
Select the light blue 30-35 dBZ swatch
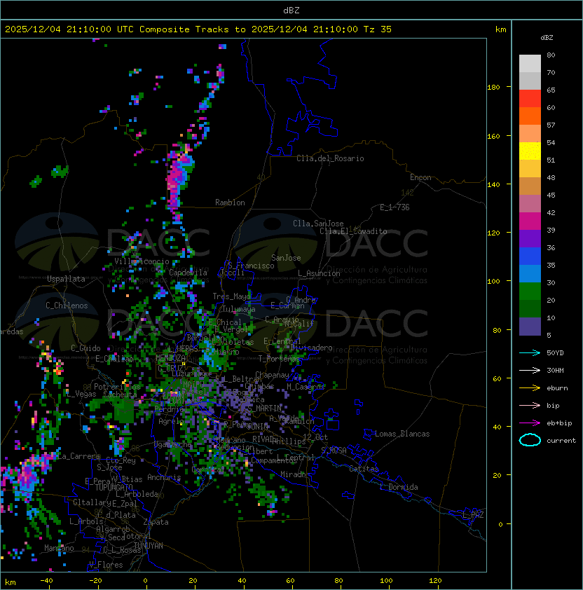click(x=530, y=273)
